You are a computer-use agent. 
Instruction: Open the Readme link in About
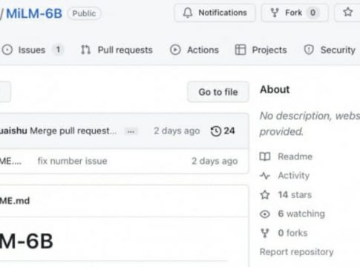click(295, 156)
